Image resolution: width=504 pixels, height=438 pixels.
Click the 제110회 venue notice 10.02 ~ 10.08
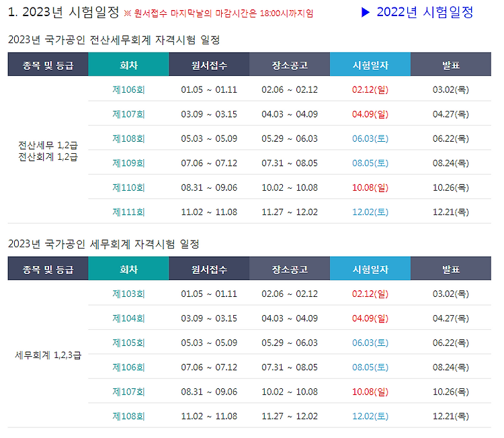point(290,187)
